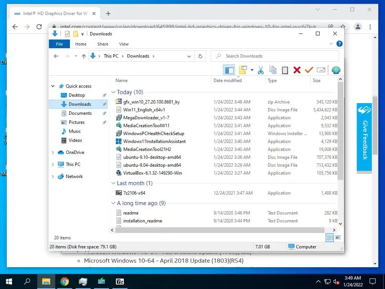The width and height of the screenshot is (385, 289).
Task: Click the Copy icon in toolbar
Action: (x=273, y=70)
